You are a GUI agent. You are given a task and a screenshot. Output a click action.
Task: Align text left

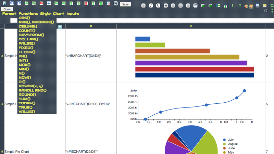[173, 5]
